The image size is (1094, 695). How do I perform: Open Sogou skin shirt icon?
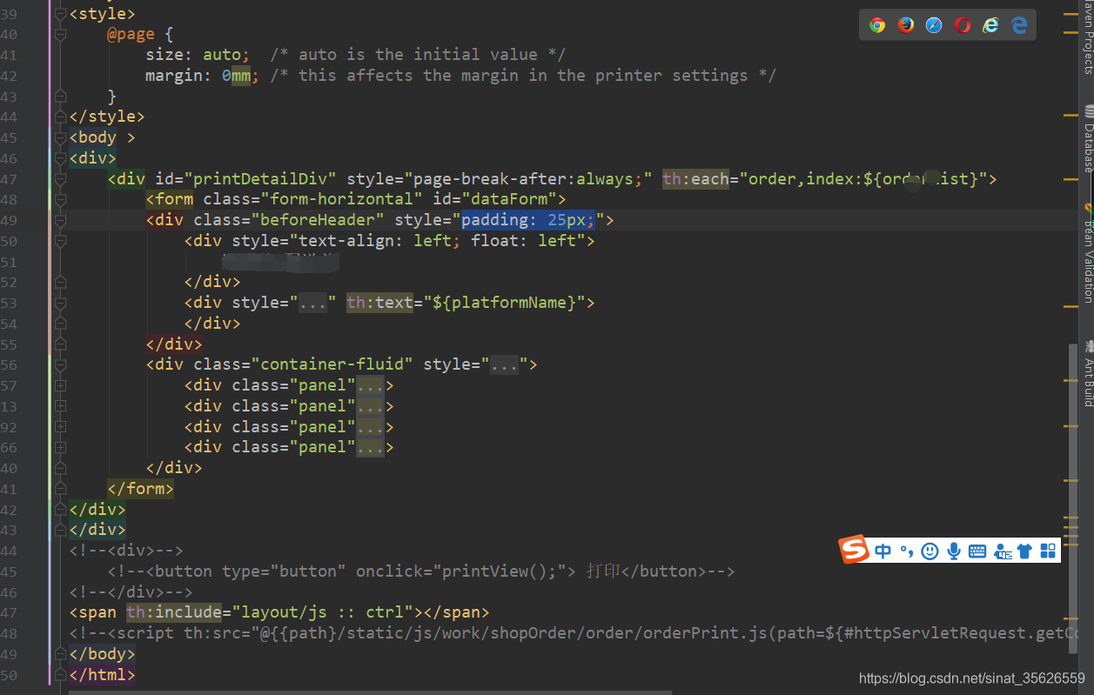(x=1024, y=551)
